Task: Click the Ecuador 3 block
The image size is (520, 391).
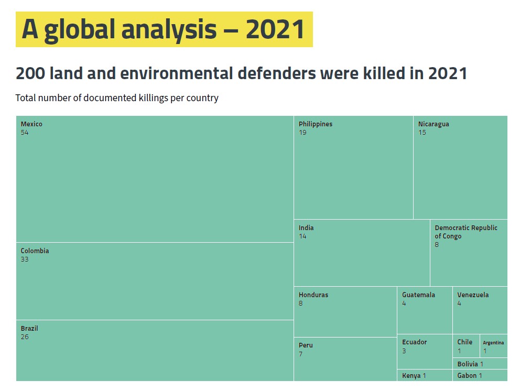Action: 425,352
